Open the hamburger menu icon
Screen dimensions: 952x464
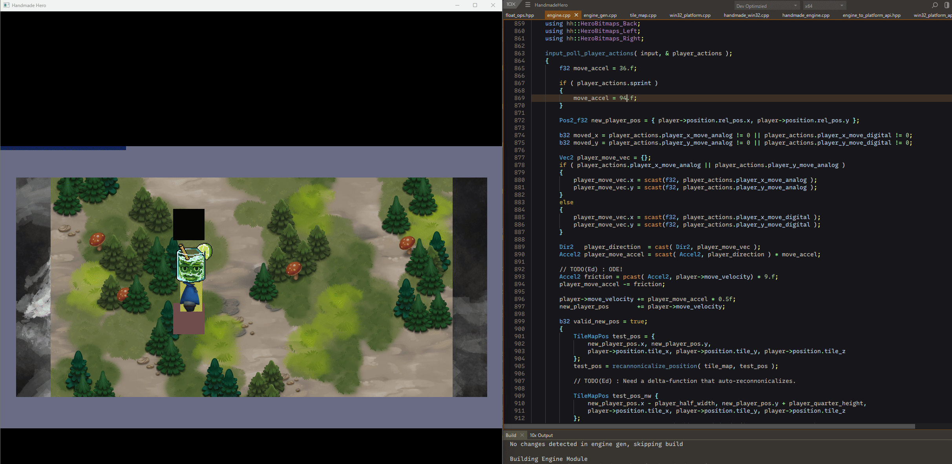tap(528, 5)
